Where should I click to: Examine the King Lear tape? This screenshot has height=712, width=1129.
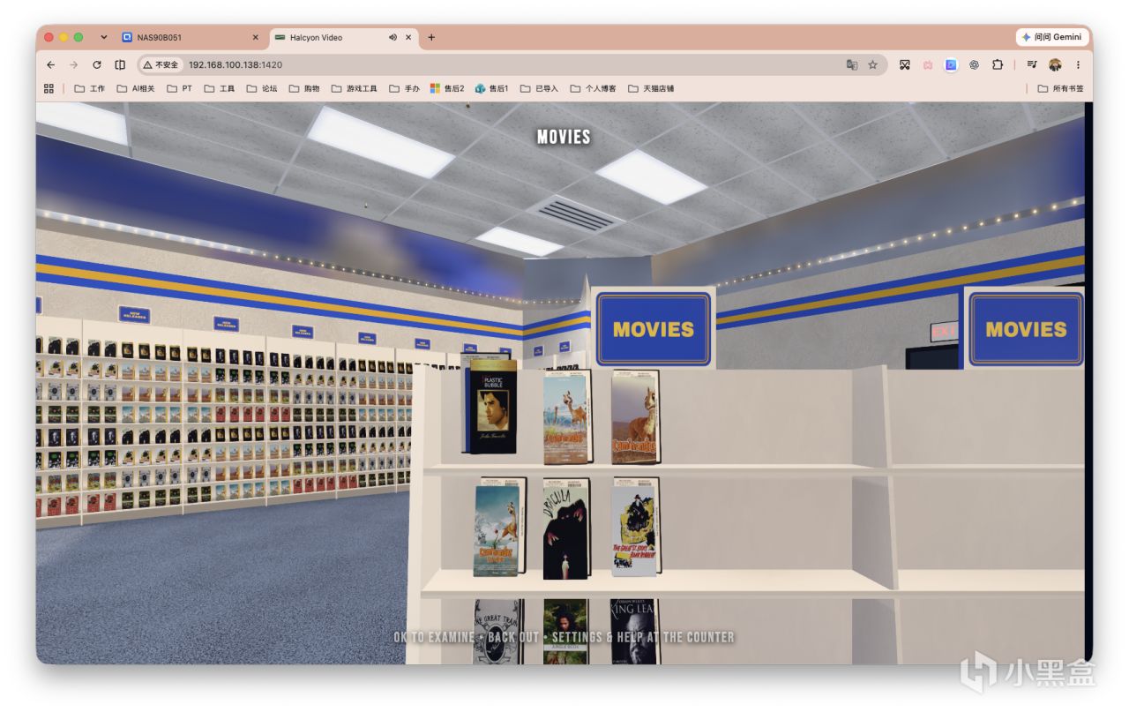[634, 632]
